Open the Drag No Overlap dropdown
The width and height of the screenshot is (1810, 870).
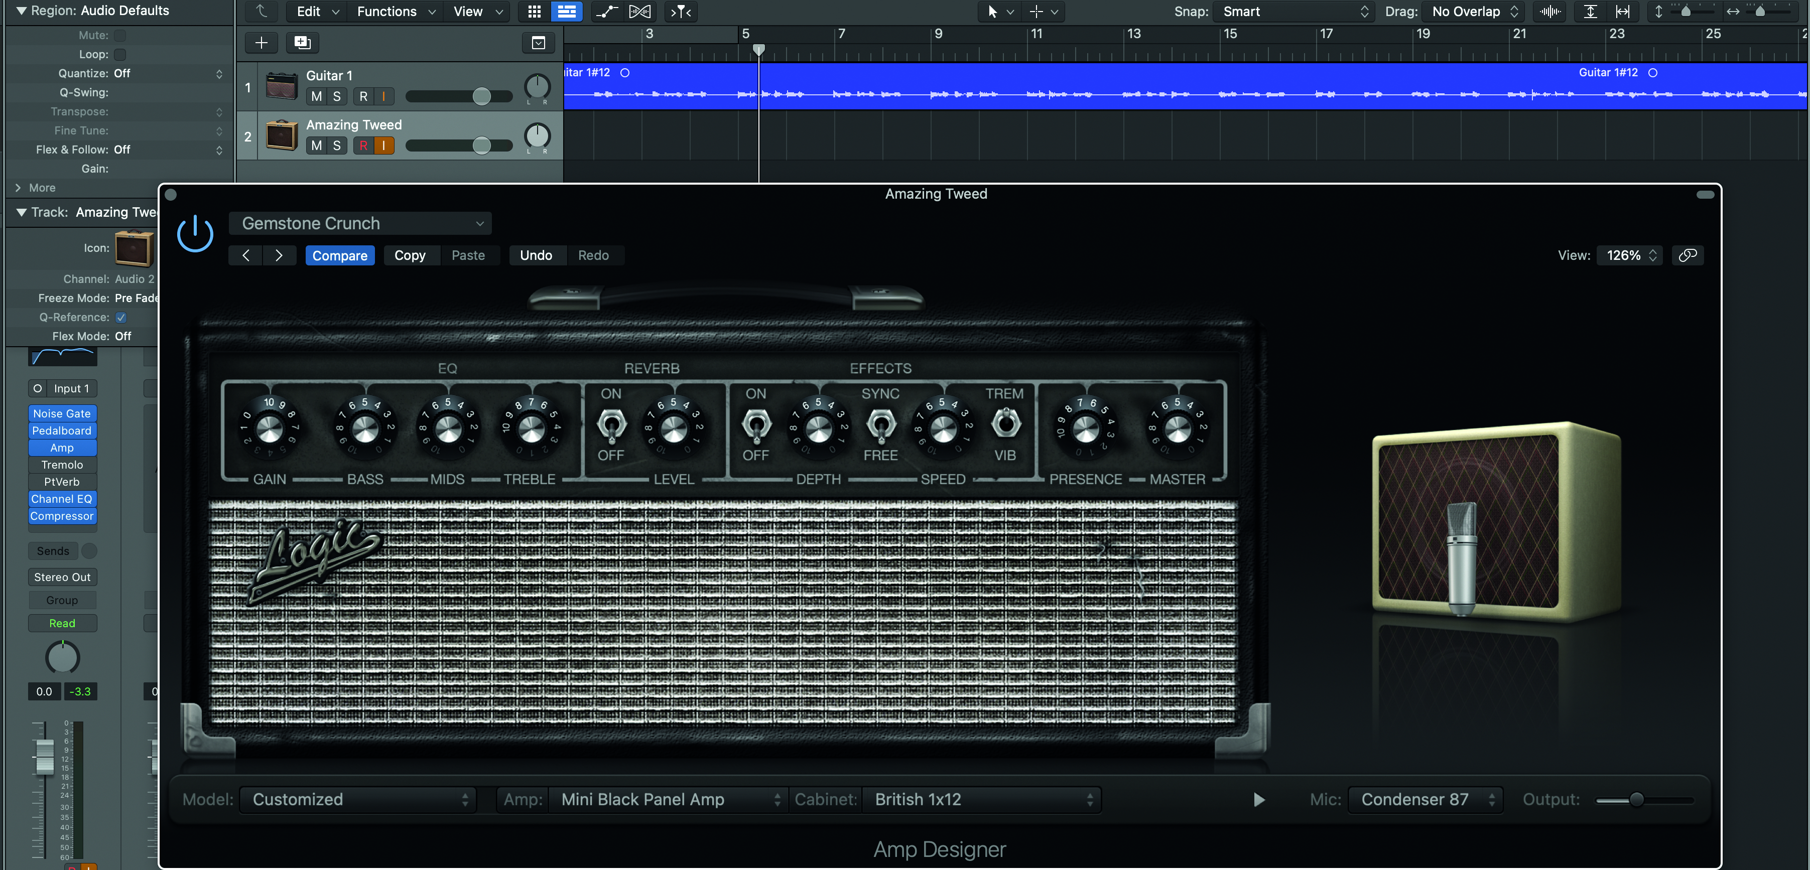point(1474,11)
